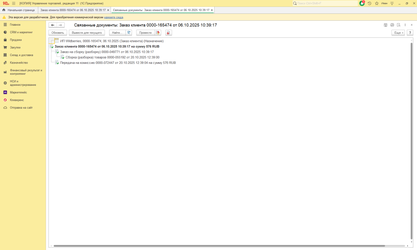
Task: Click the Обновить button
Action: pyautogui.click(x=58, y=33)
